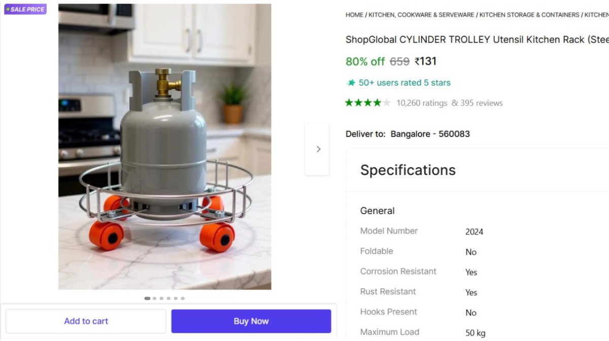Click the first star of the product rating
Viewport: 609px width, 341px height.
point(348,102)
